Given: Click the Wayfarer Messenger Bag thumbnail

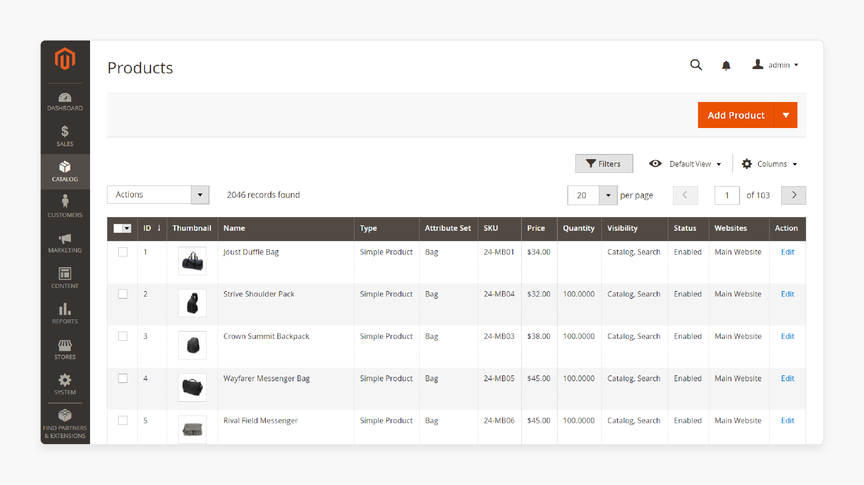Looking at the screenshot, I should point(193,387).
